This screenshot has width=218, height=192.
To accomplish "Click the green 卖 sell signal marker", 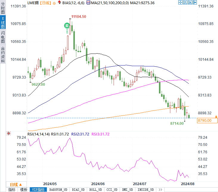I will pyautogui.click(x=67, y=26).
